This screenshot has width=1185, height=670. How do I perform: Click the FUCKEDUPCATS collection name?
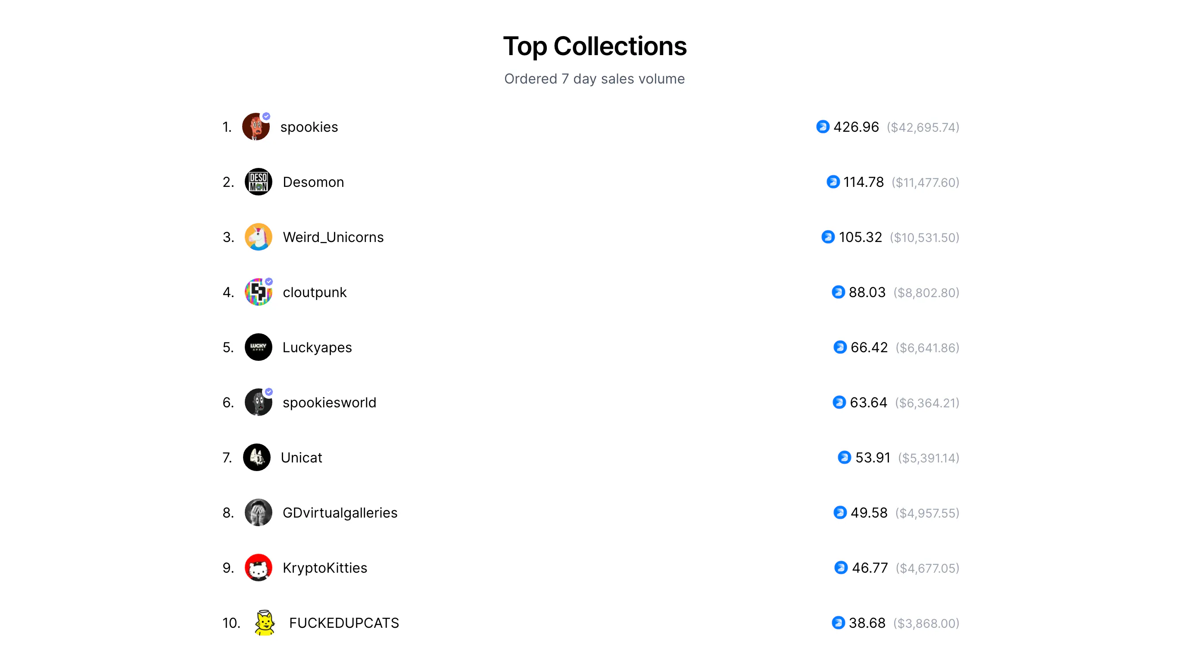click(x=344, y=623)
